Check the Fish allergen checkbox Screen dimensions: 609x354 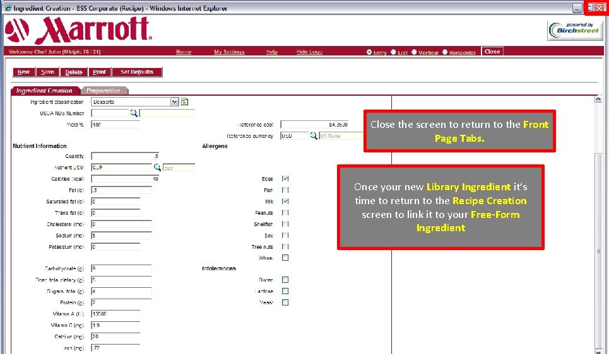[285, 190]
